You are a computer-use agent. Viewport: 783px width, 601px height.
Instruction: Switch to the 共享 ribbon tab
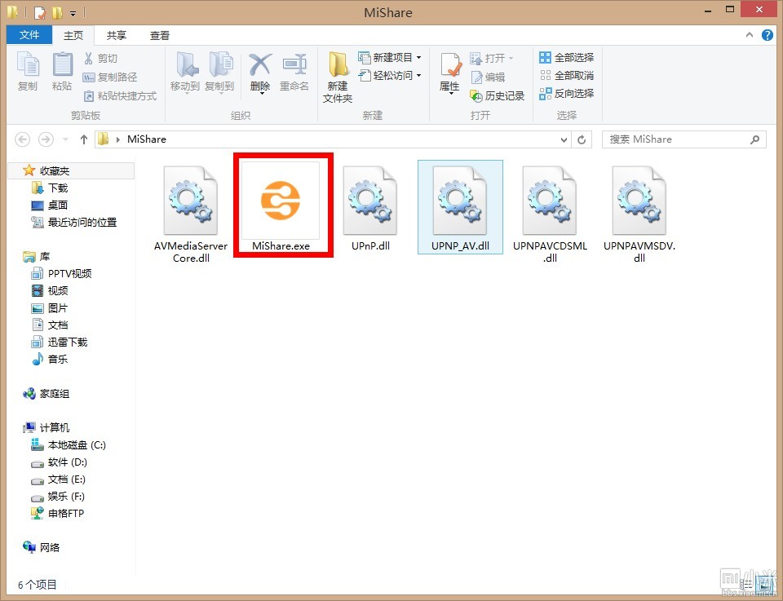(117, 35)
